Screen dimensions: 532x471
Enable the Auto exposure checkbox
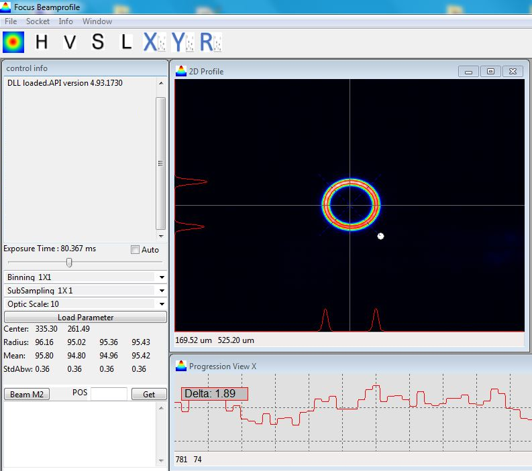click(x=136, y=250)
